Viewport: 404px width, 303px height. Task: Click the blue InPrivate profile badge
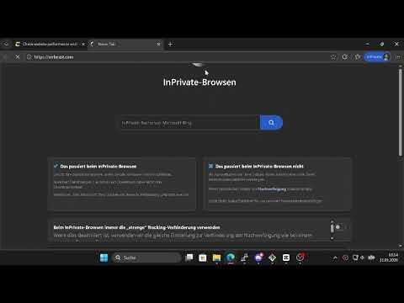tap(378, 57)
